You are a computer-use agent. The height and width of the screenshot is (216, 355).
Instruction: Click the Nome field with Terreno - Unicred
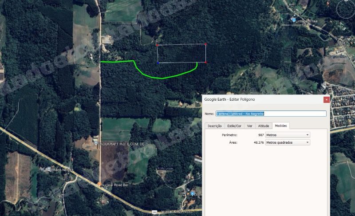point(271,114)
